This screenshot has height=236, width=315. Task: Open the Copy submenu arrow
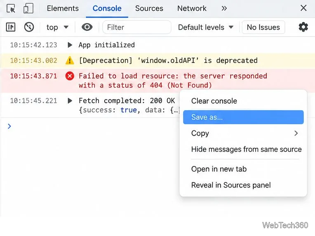(x=296, y=133)
